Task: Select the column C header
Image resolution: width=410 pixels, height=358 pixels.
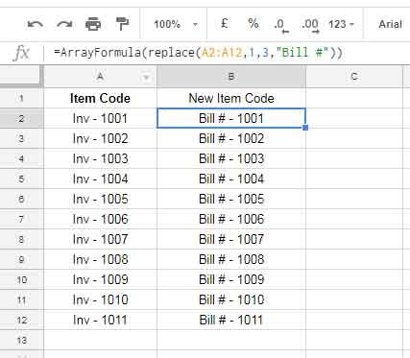Action: point(354,77)
